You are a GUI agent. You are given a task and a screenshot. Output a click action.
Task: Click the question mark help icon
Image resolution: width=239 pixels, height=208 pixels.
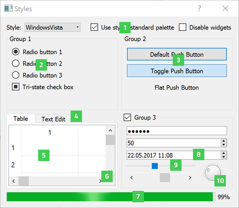point(200,8)
